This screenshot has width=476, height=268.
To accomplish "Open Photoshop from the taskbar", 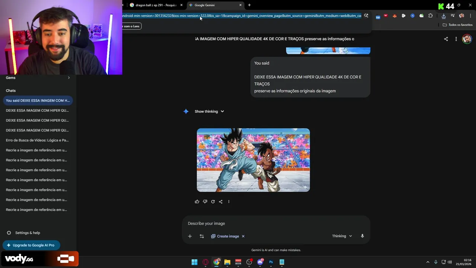I will (271, 262).
